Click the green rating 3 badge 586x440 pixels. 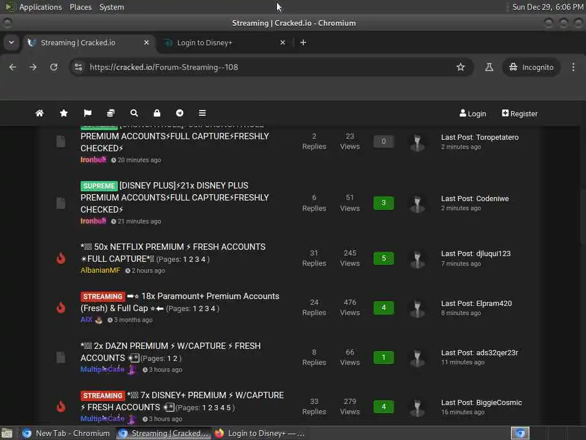point(383,203)
